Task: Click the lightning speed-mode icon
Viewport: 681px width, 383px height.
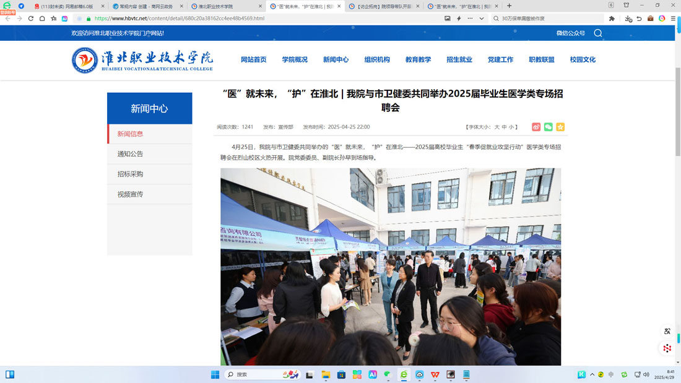Action: 459,18
